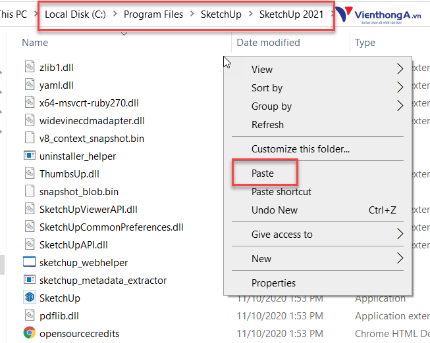Click the ThumbsUp.dll file icon
The image size is (430, 343).
click(x=30, y=173)
